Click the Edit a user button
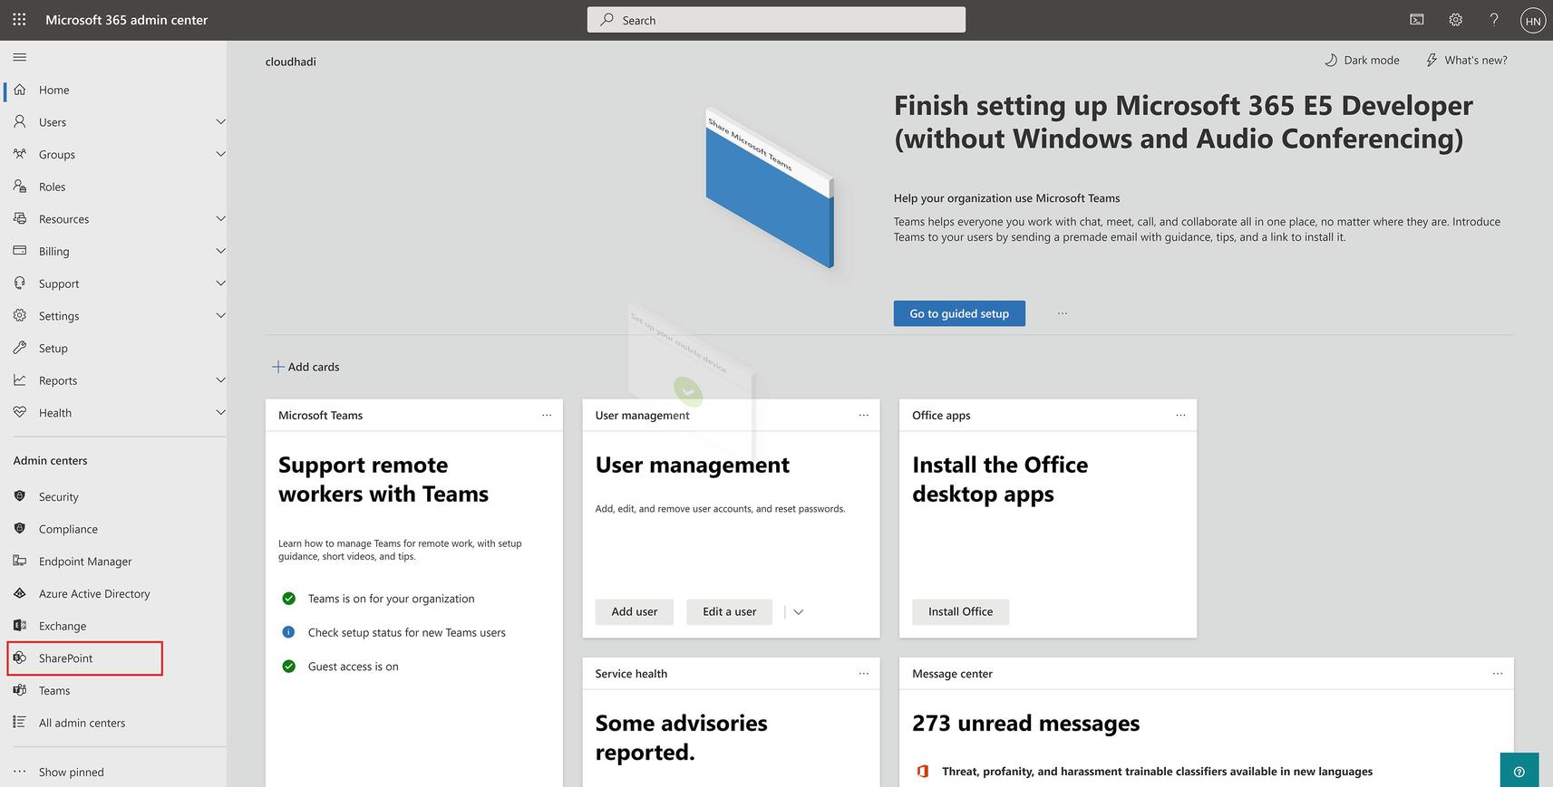The image size is (1553, 787). [729, 611]
